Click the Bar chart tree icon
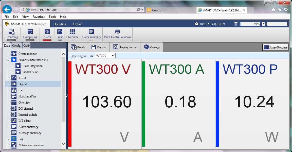Image resolution: width=292 pixels, height=152 pixels. coord(14,90)
